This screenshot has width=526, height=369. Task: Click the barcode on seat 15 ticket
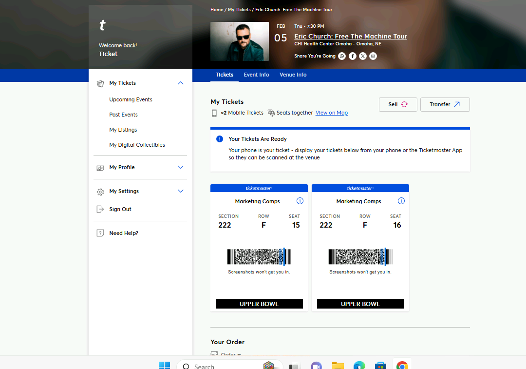(x=259, y=257)
